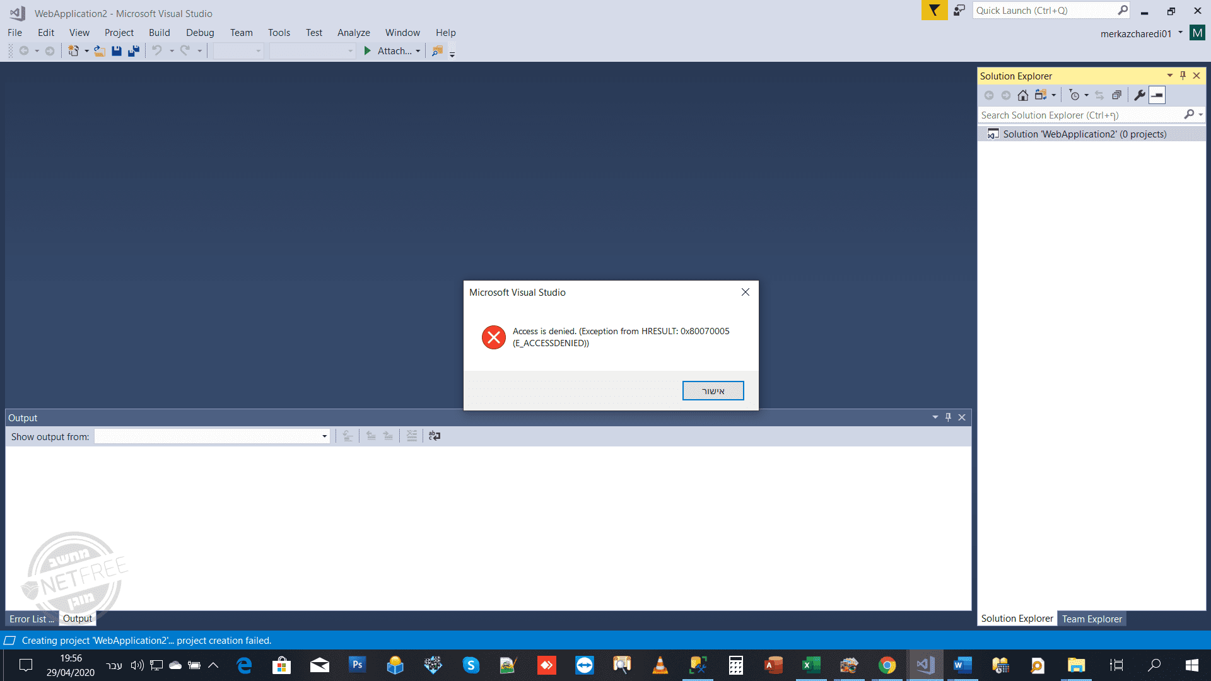Screen dimensions: 1211x681
Task: Click the Open File toolbar icon
Action: click(x=100, y=51)
